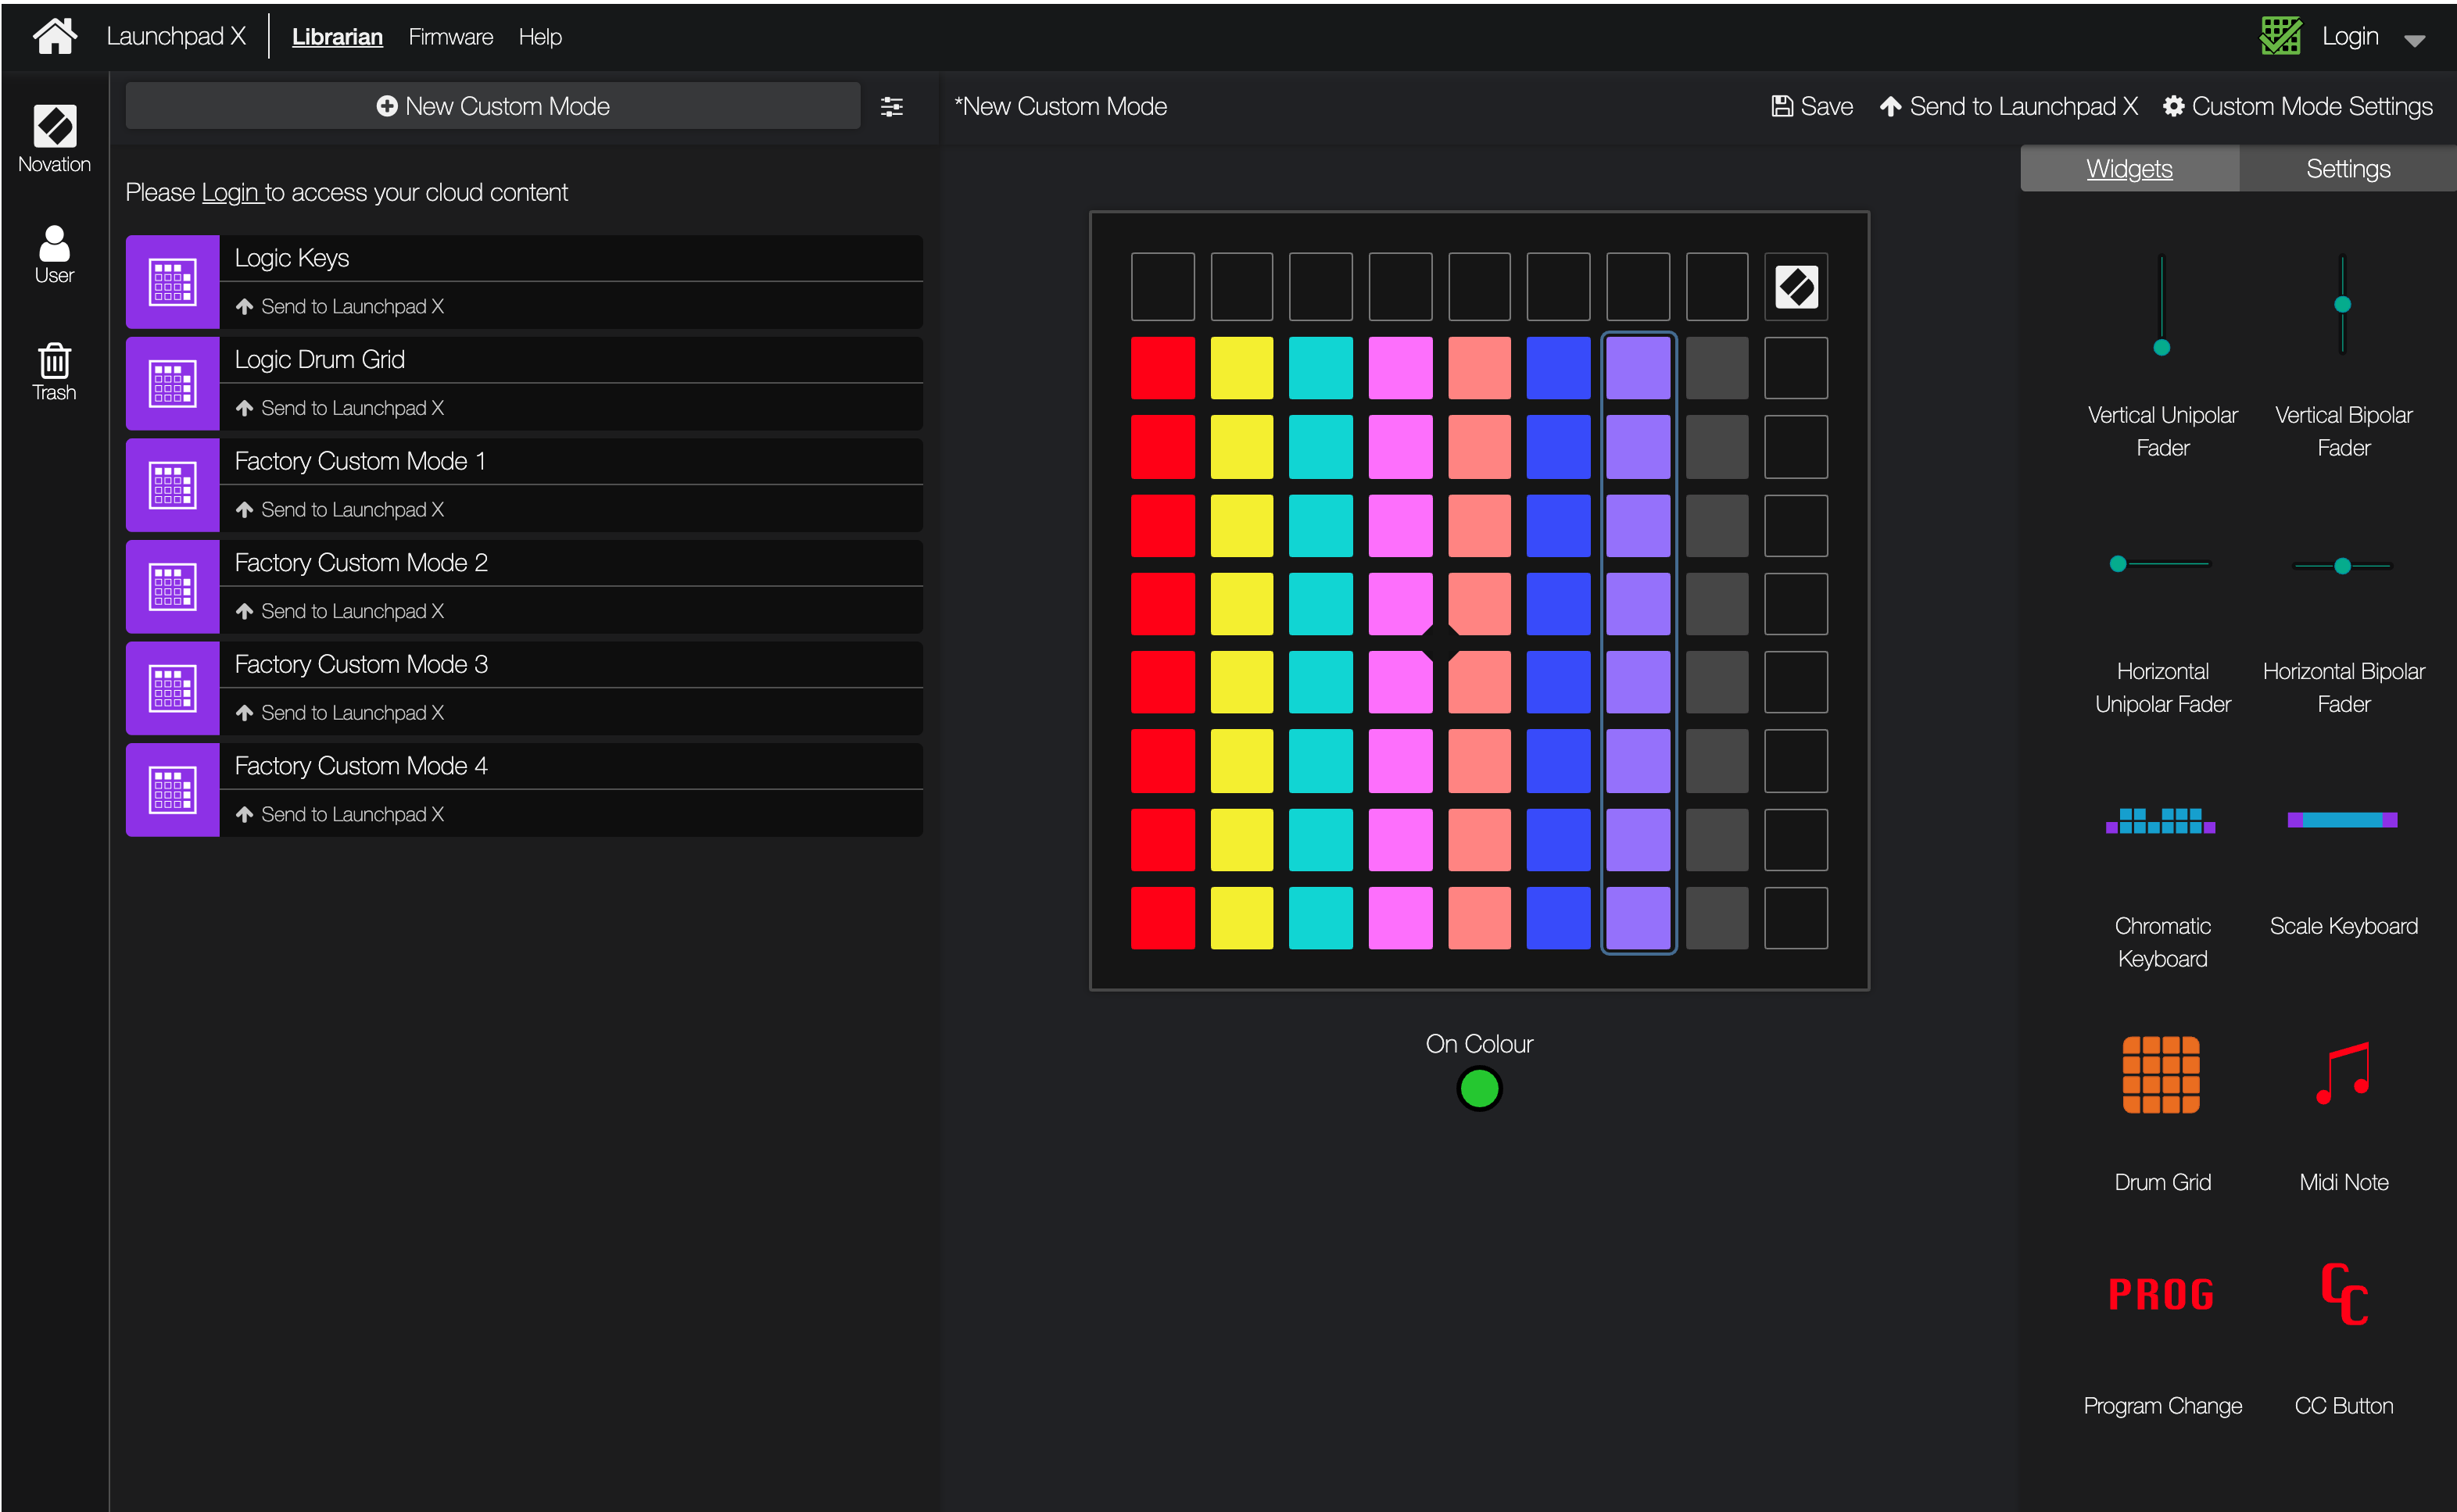Open the Logic Drum Grid mode title
The height and width of the screenshot is (1512, 2457).
point(319,360)
